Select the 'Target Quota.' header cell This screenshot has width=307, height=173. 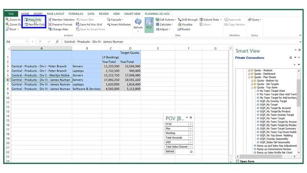[130, 55]
